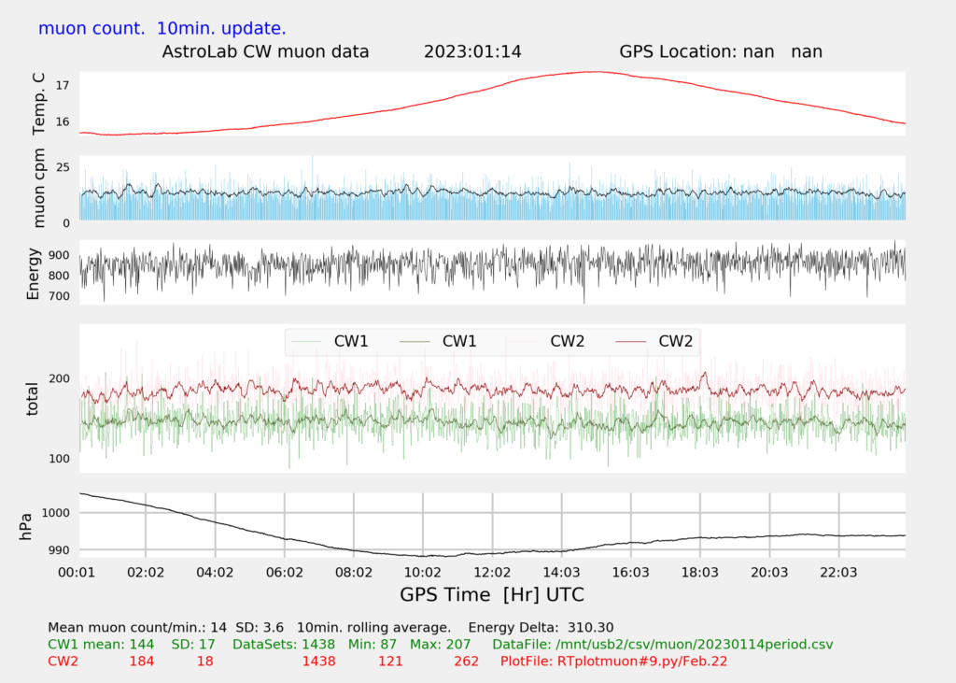Click the "200" tick on total axis
956x683 pixels.
coord(59,378)
